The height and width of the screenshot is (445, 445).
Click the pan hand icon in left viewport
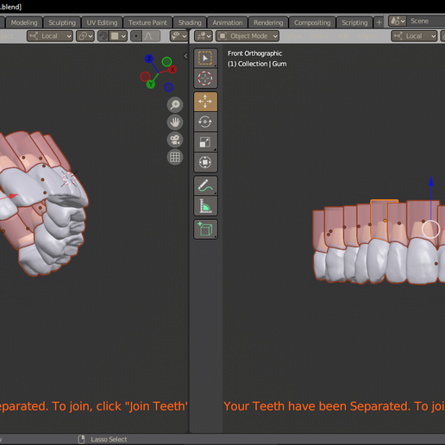coord(175,122)
